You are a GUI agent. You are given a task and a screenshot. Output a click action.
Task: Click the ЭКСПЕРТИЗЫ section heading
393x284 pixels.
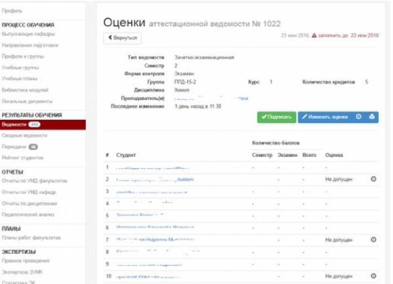(x=19, y=252)
